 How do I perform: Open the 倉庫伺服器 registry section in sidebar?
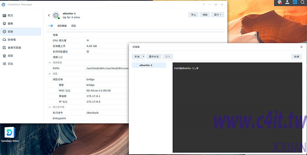pos(20,47)
